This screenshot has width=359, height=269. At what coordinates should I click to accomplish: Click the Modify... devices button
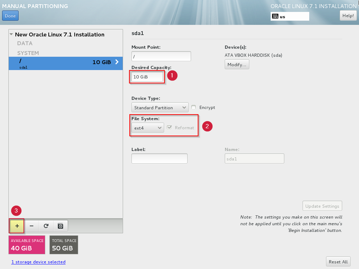237,64
